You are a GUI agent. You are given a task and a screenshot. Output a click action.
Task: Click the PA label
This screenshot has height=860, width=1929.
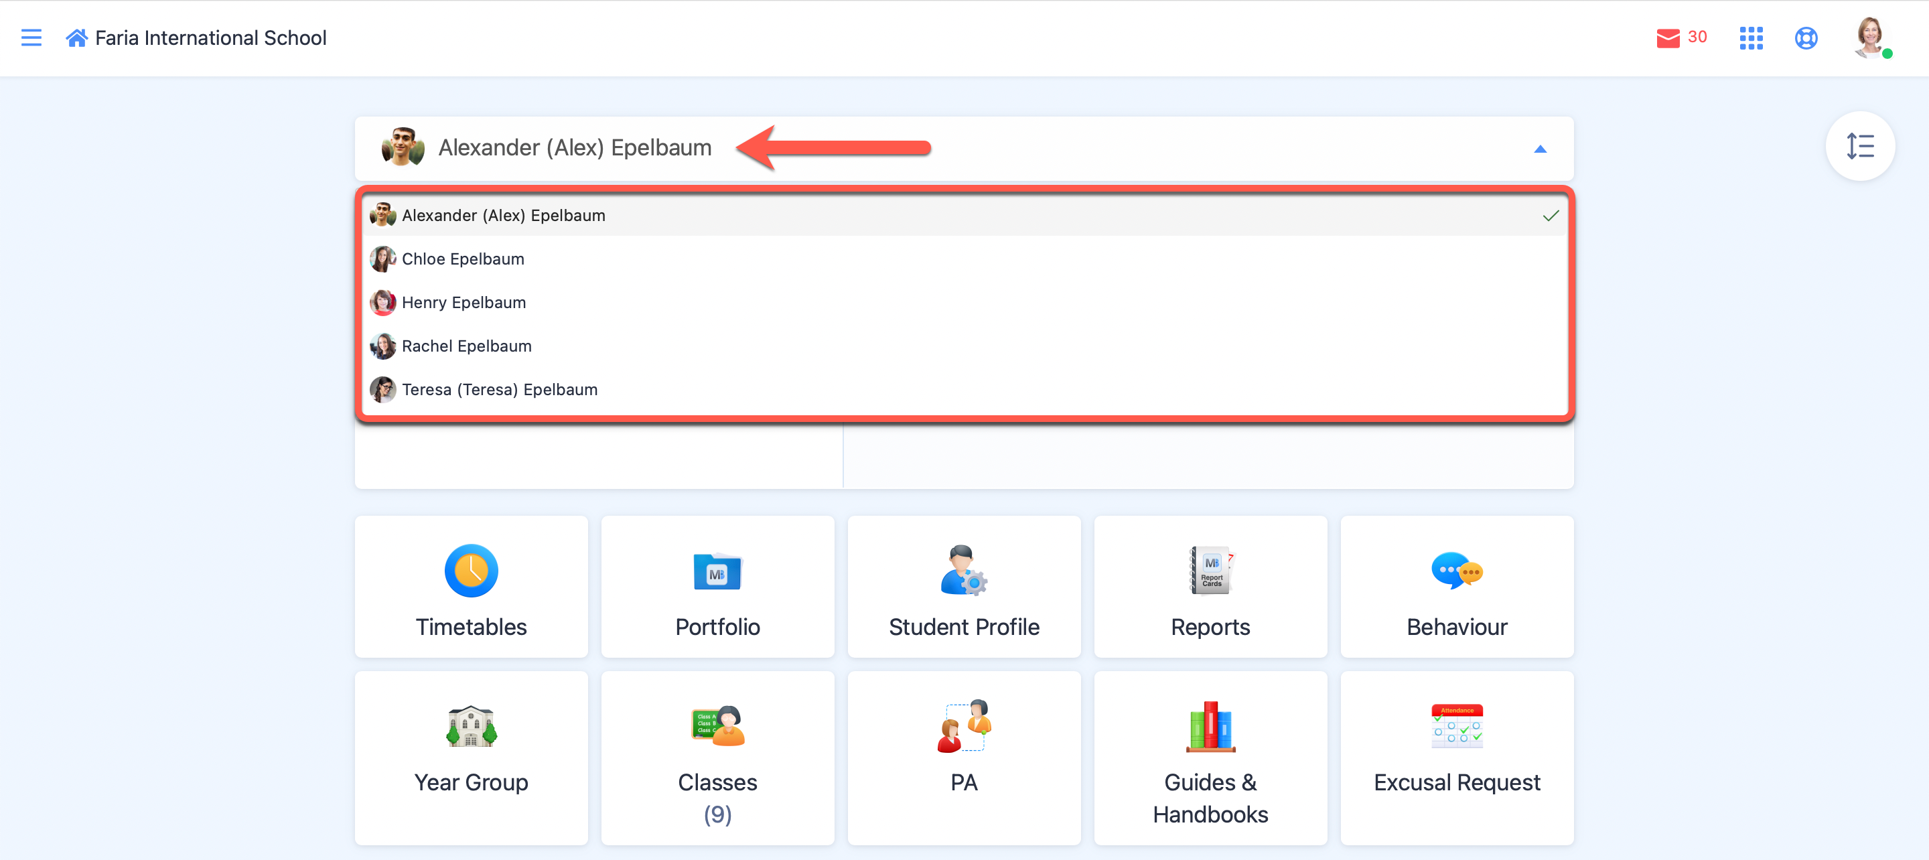point(964,783)
